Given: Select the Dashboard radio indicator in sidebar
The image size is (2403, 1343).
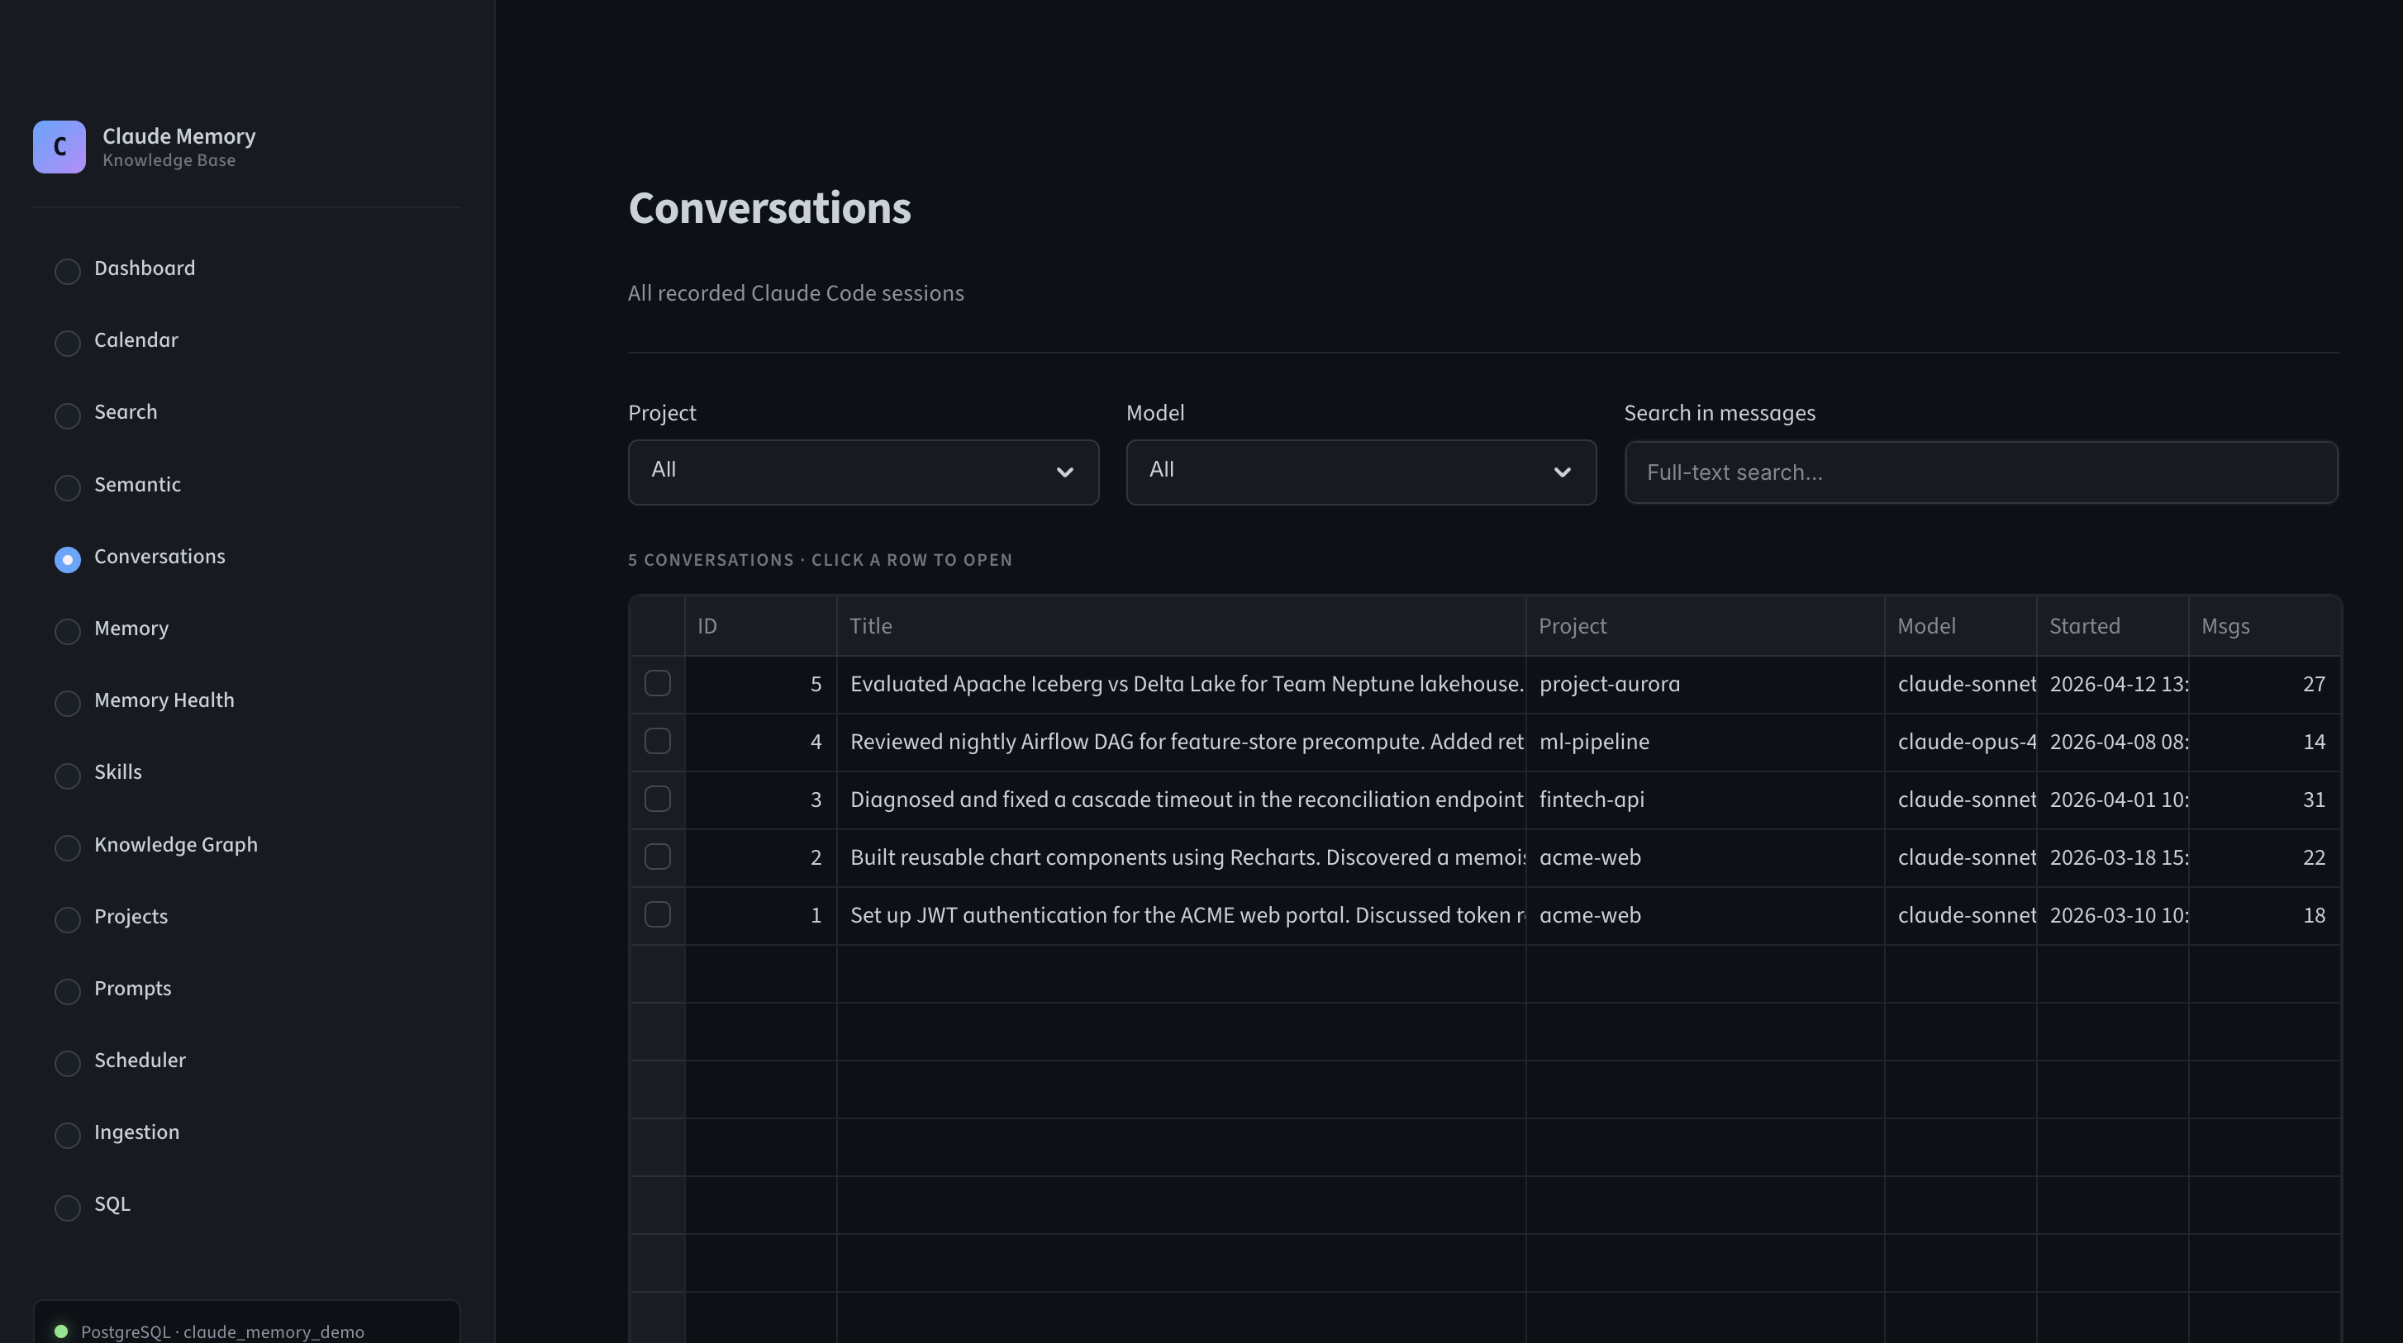Looking at the screenshot, I should 67,272.
